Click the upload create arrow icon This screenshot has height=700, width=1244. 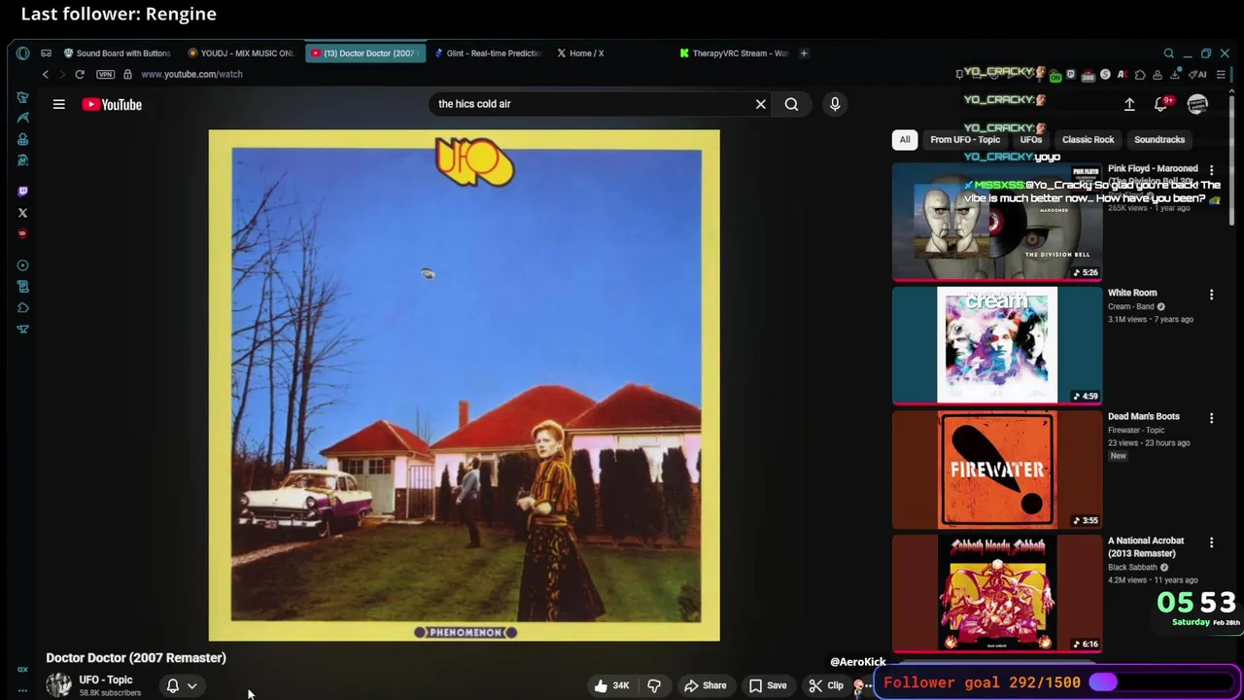point(1129,104)
